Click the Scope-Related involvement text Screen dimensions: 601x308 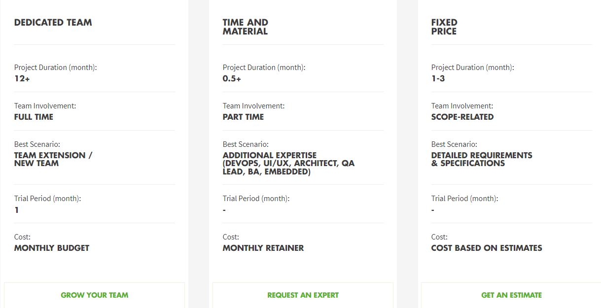point(462,117)
